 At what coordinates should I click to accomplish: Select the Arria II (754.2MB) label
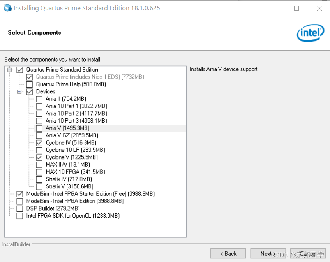click(66, 99)
